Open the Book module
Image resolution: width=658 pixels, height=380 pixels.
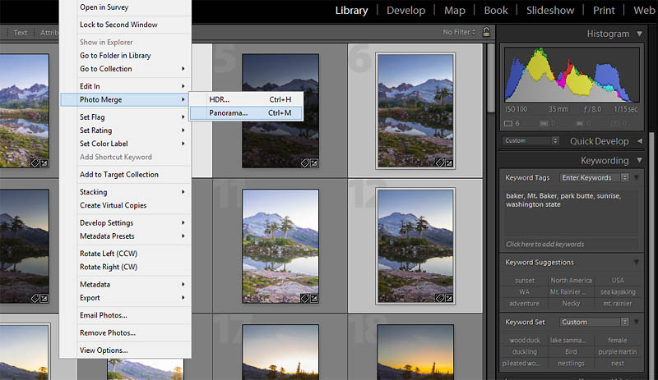tap(496, 11)
